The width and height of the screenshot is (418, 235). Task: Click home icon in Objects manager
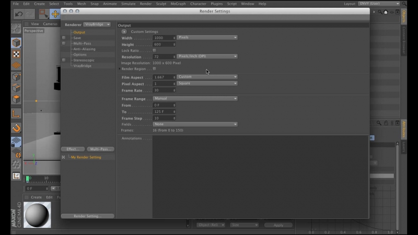tap(386, 12)
